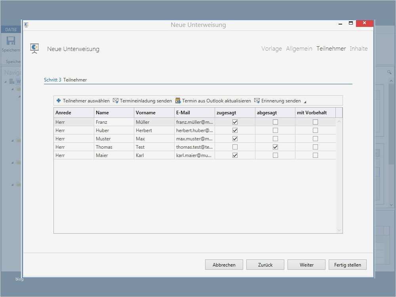Go to the Inhalte step
396x297 pixels.
tap(358, 49)
